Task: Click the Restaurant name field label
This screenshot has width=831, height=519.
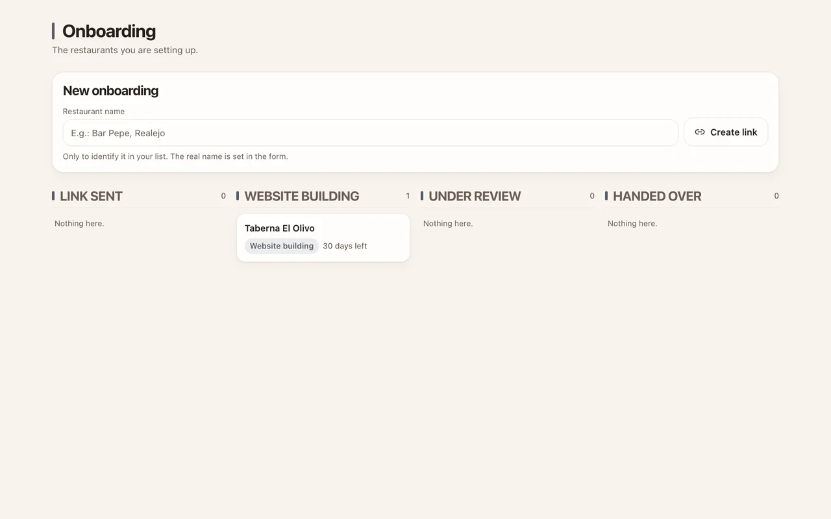Action: 93,112
